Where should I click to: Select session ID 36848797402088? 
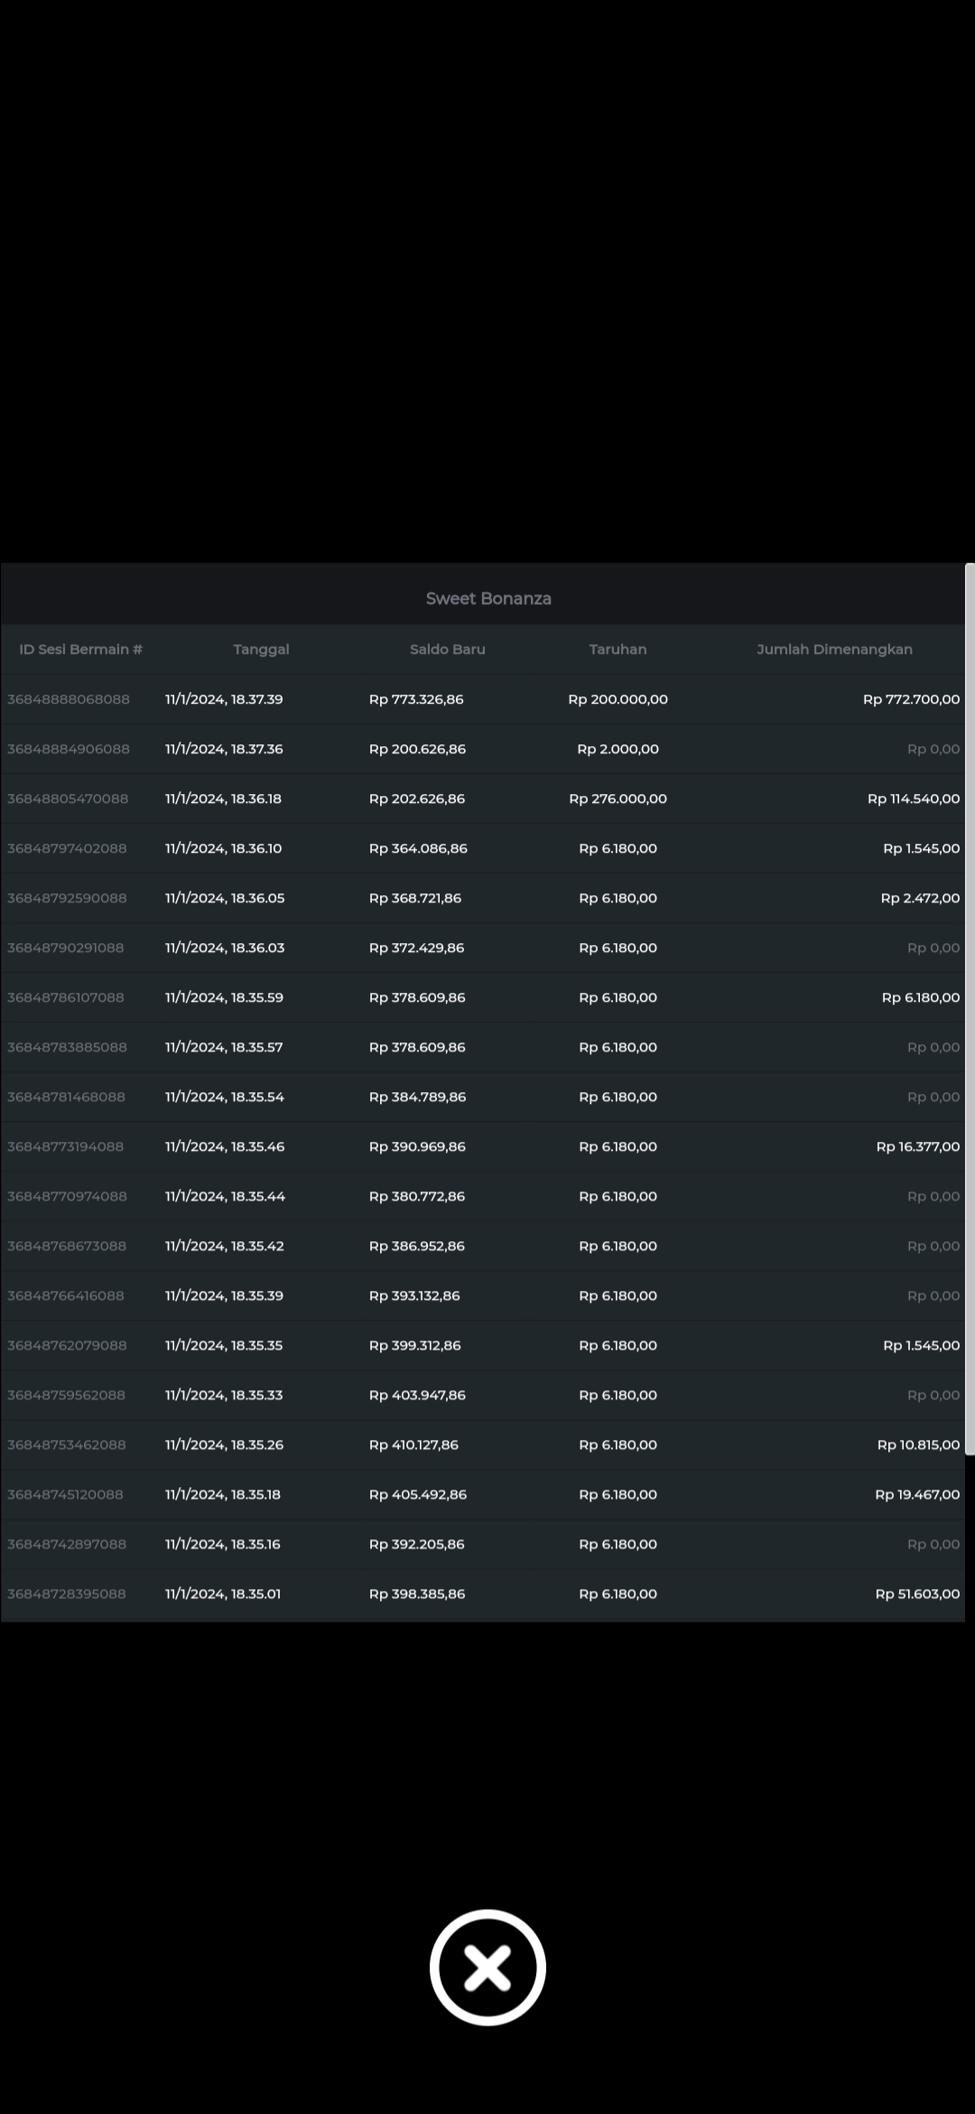(67, 848)
